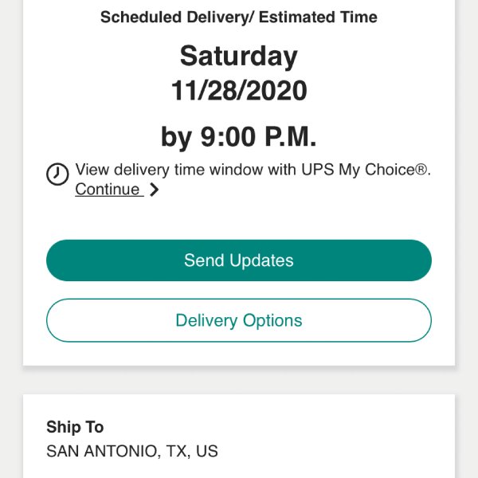Image resolution: width=478 pixels, height=478 pixels.
Task: Click the UPS My Choice® text
Action: (366, 170)
